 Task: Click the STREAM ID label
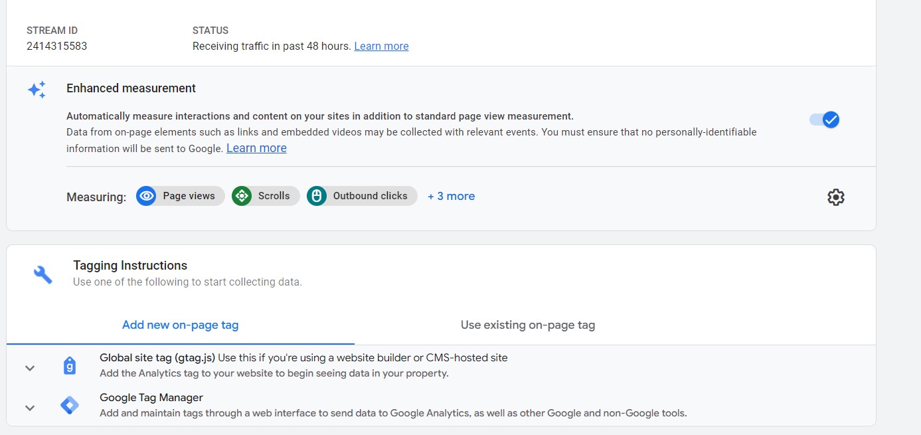pos(52,31)
